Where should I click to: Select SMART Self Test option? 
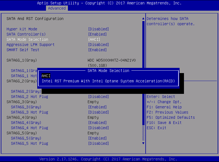(23, 50)
